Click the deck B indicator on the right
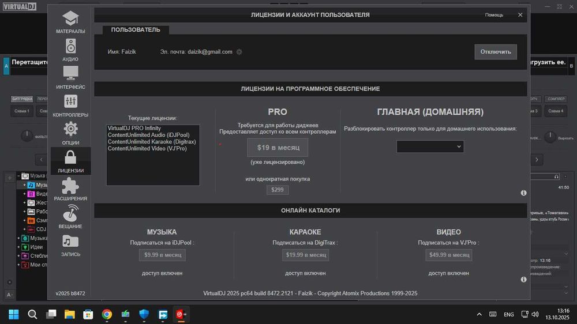 coord(571,66)
